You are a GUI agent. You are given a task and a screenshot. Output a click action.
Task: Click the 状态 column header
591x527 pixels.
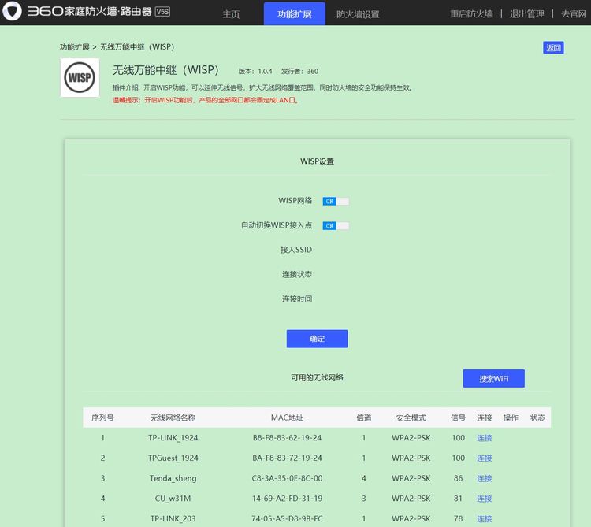(537, 418)
